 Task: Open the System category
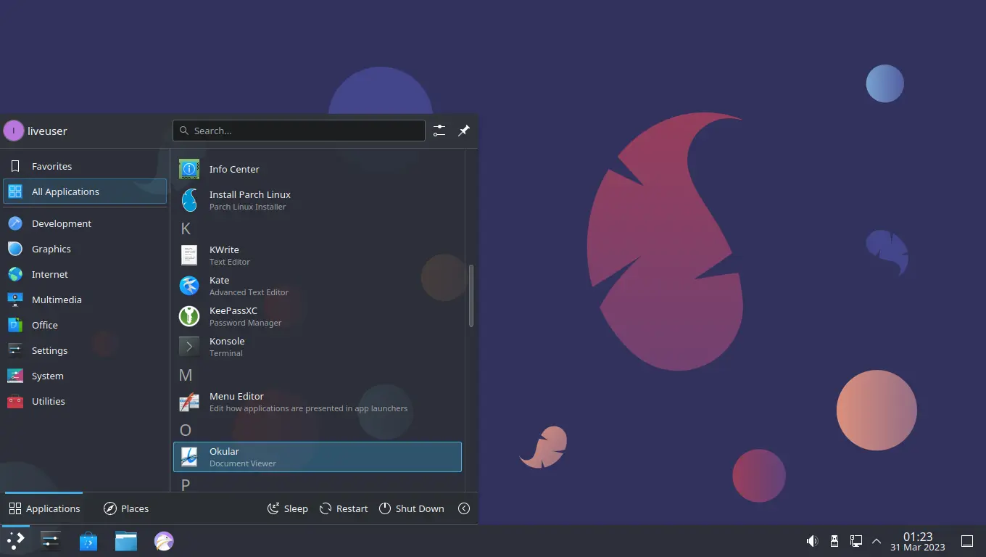[x=85, y=376]
